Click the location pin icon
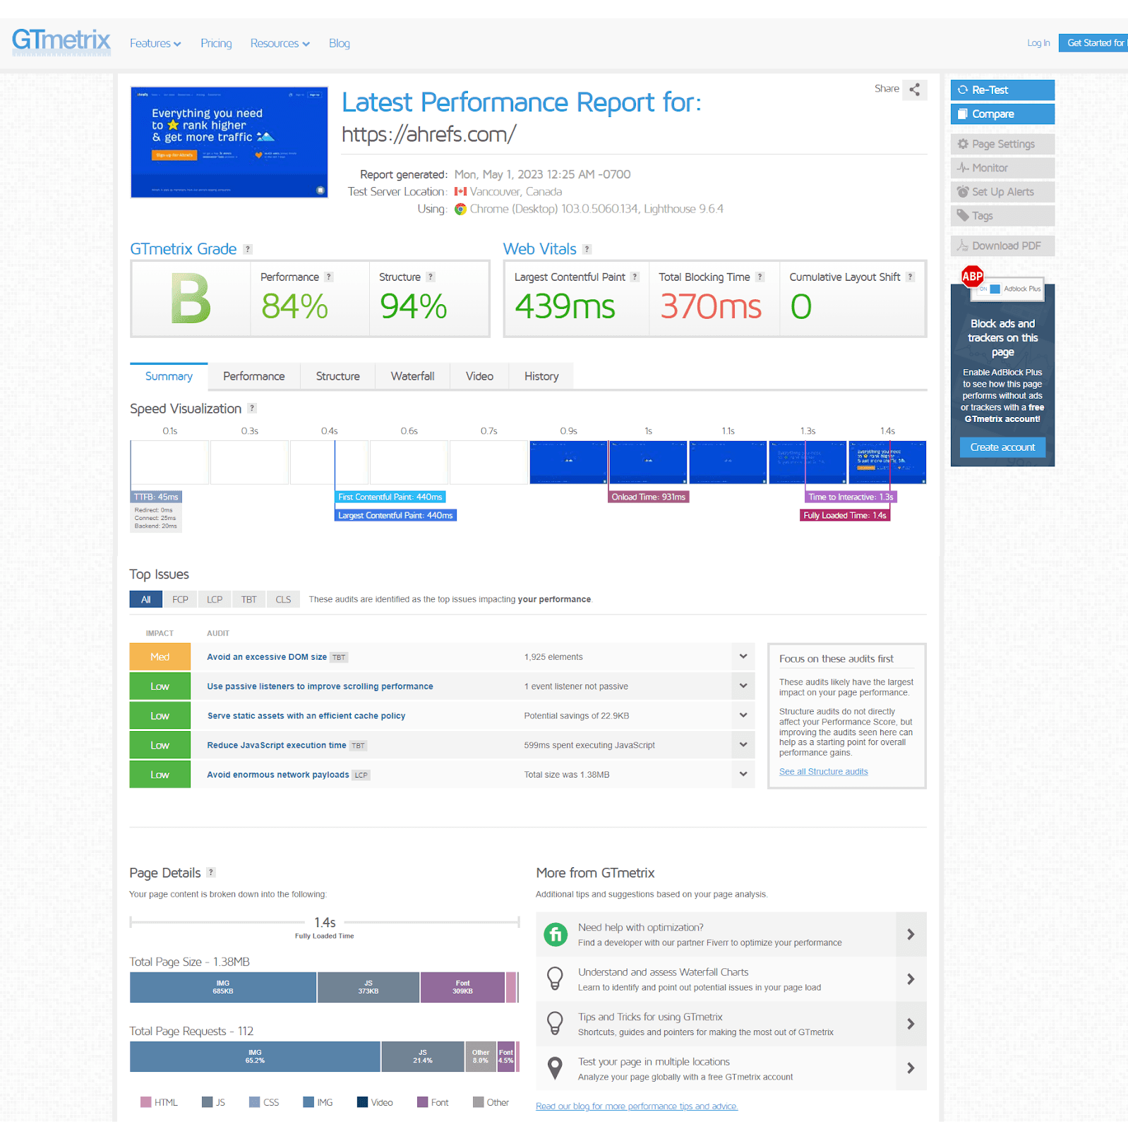 [556, 1068]
